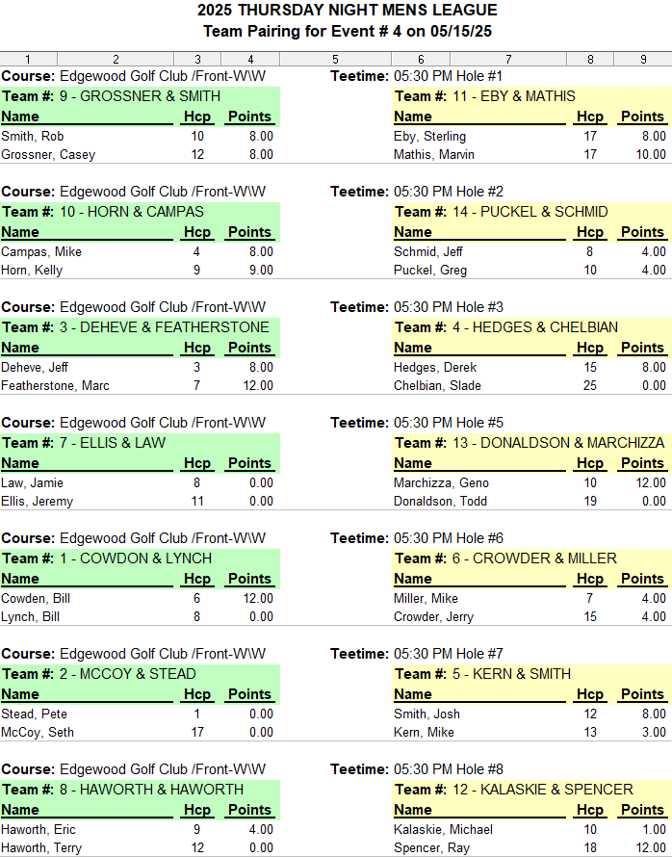The height and width of the screenshot is (857, 672).
Task: Click Team 12 Kalaskie & Spencer header
Action: (x=531, y=790)
